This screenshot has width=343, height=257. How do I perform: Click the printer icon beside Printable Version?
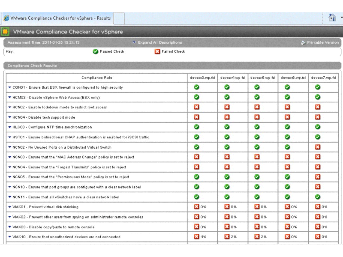303,42
